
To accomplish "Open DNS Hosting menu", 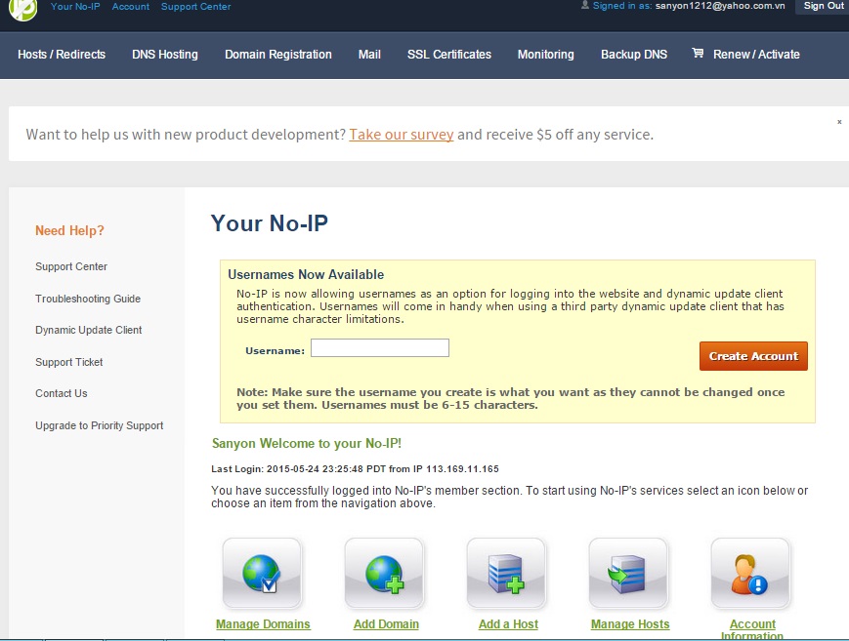I will coord(165,55).
